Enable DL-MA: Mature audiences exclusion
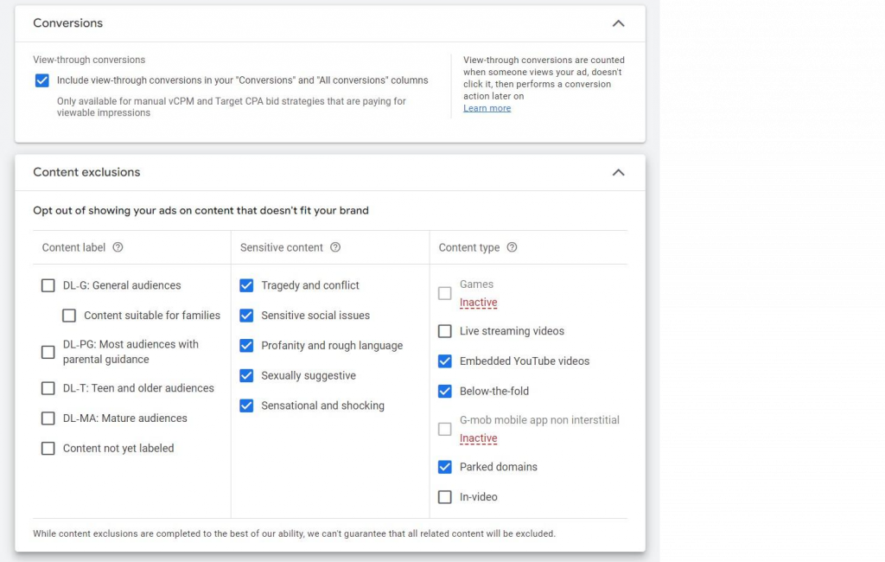 pos(48,418)
